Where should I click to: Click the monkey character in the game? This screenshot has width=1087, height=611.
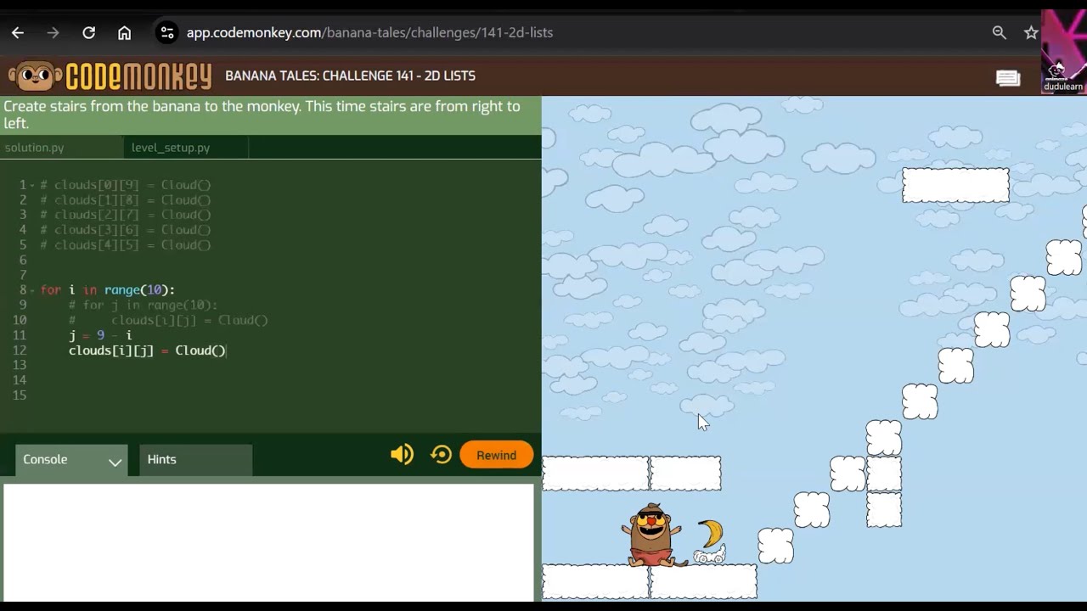(x=652, y=535)
